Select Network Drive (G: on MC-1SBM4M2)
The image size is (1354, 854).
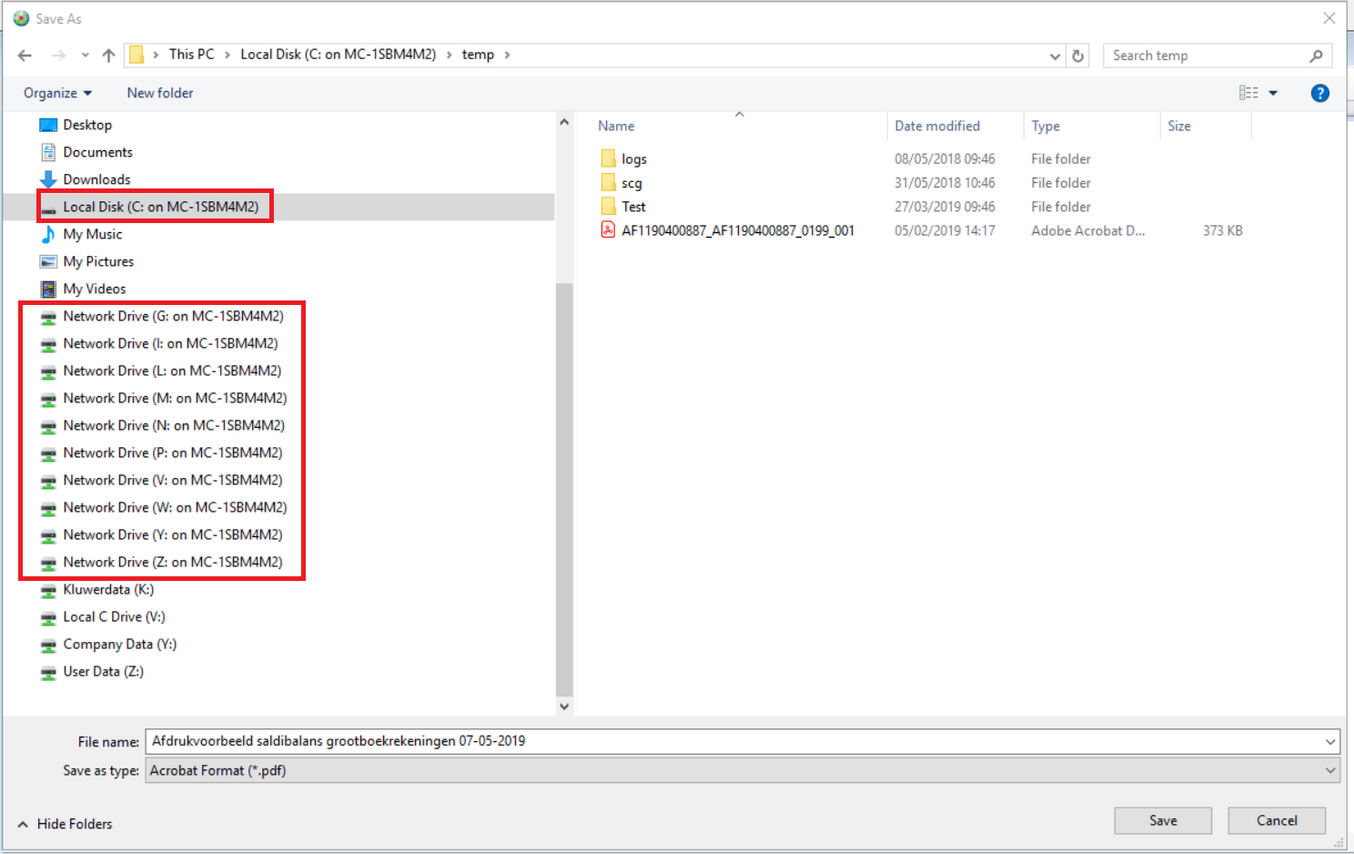173,316
